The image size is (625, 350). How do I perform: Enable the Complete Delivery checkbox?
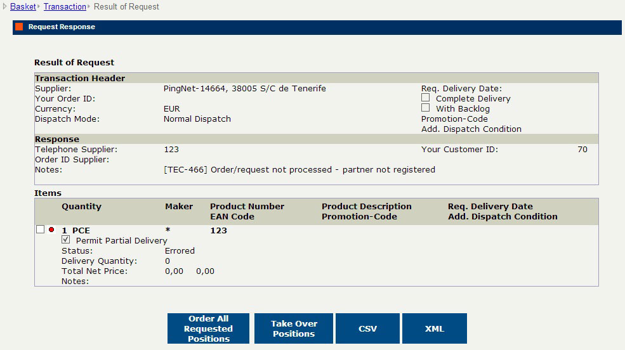coord(425,98)
